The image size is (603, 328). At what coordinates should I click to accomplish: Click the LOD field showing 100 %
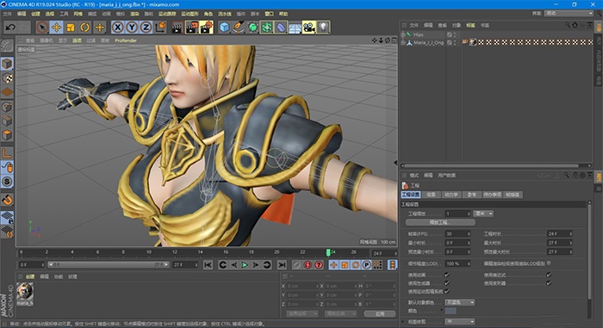pyautogui.click(x=457, y=263)
